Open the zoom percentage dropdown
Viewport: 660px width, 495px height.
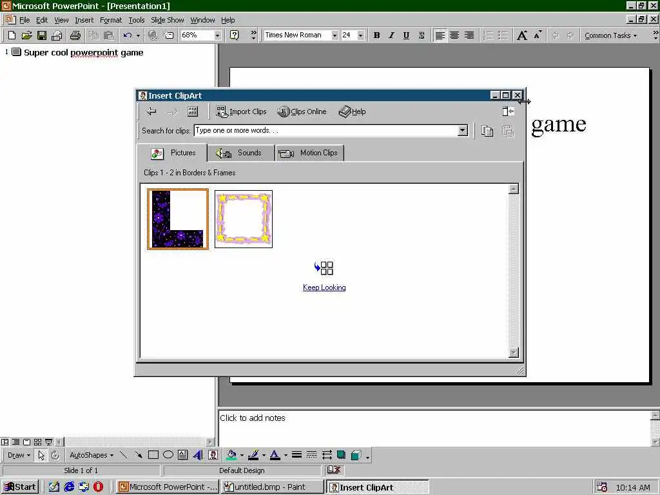pos(217,35)
